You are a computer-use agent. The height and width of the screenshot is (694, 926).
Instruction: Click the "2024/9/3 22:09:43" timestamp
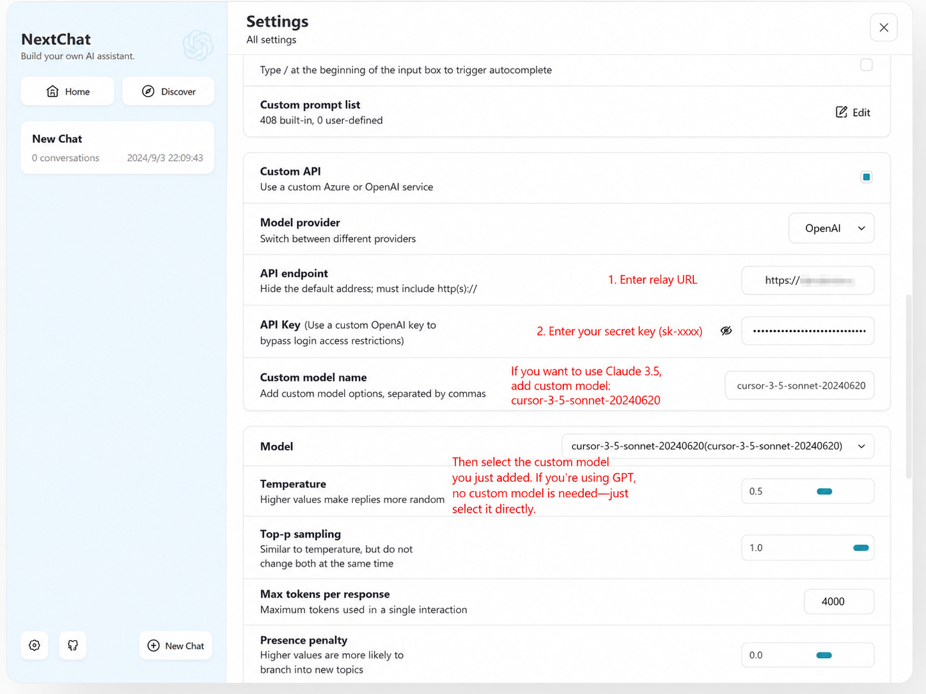tap(165, 158)
